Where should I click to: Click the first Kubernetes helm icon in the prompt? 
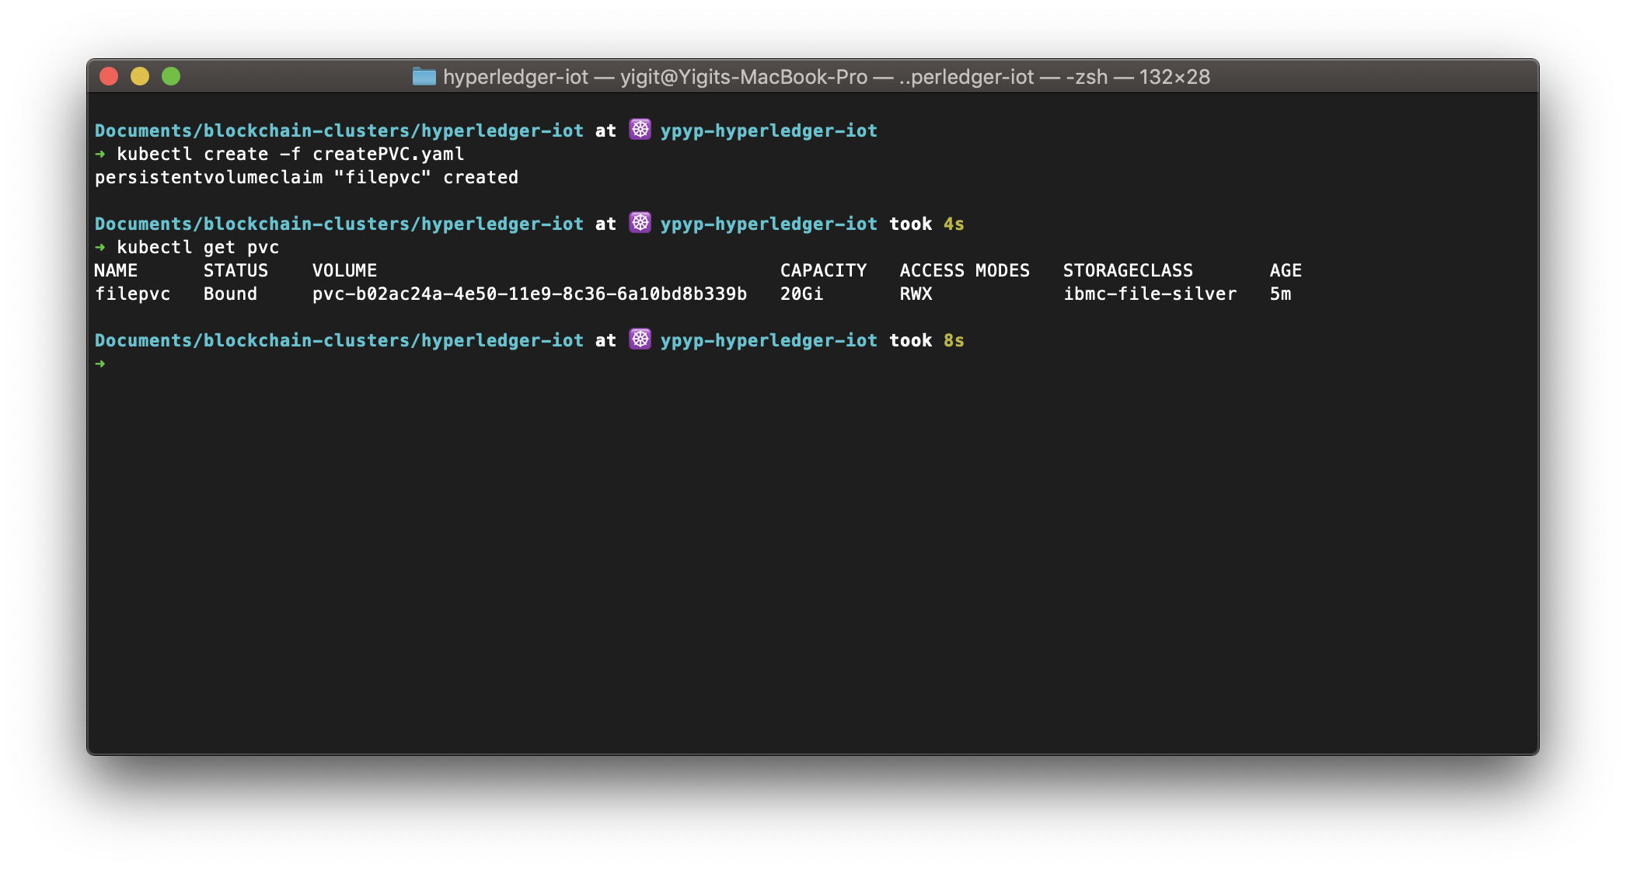coord(640,130)
